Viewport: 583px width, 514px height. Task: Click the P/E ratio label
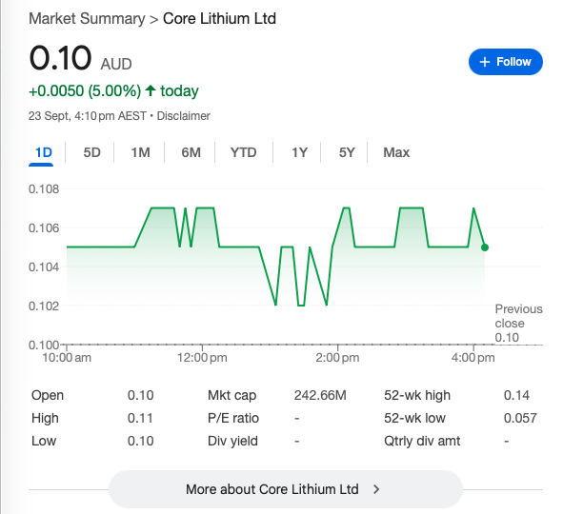(x=233, y=418)
